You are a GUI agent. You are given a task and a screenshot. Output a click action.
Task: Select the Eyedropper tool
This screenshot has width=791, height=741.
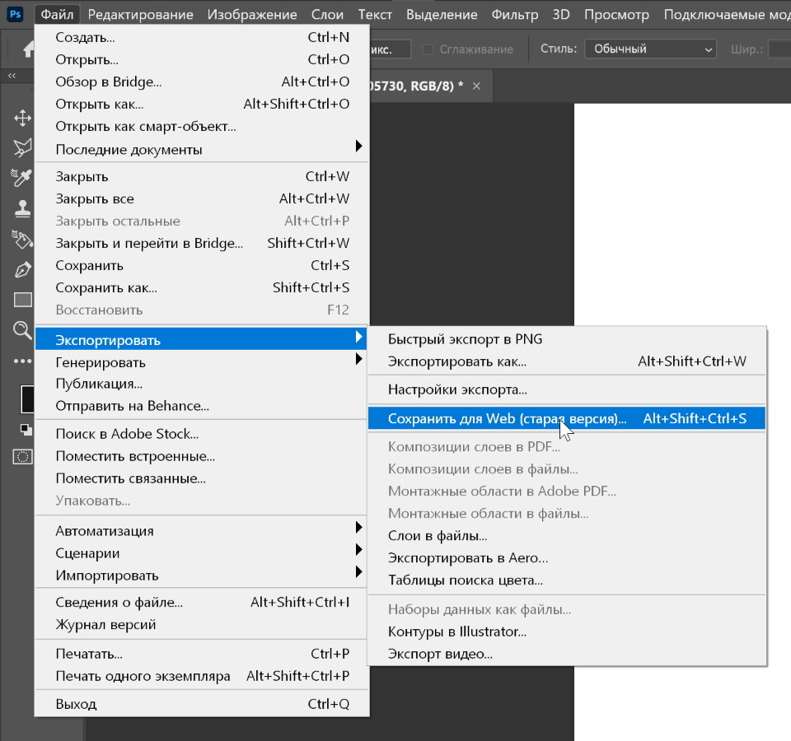tap(22, 178)
